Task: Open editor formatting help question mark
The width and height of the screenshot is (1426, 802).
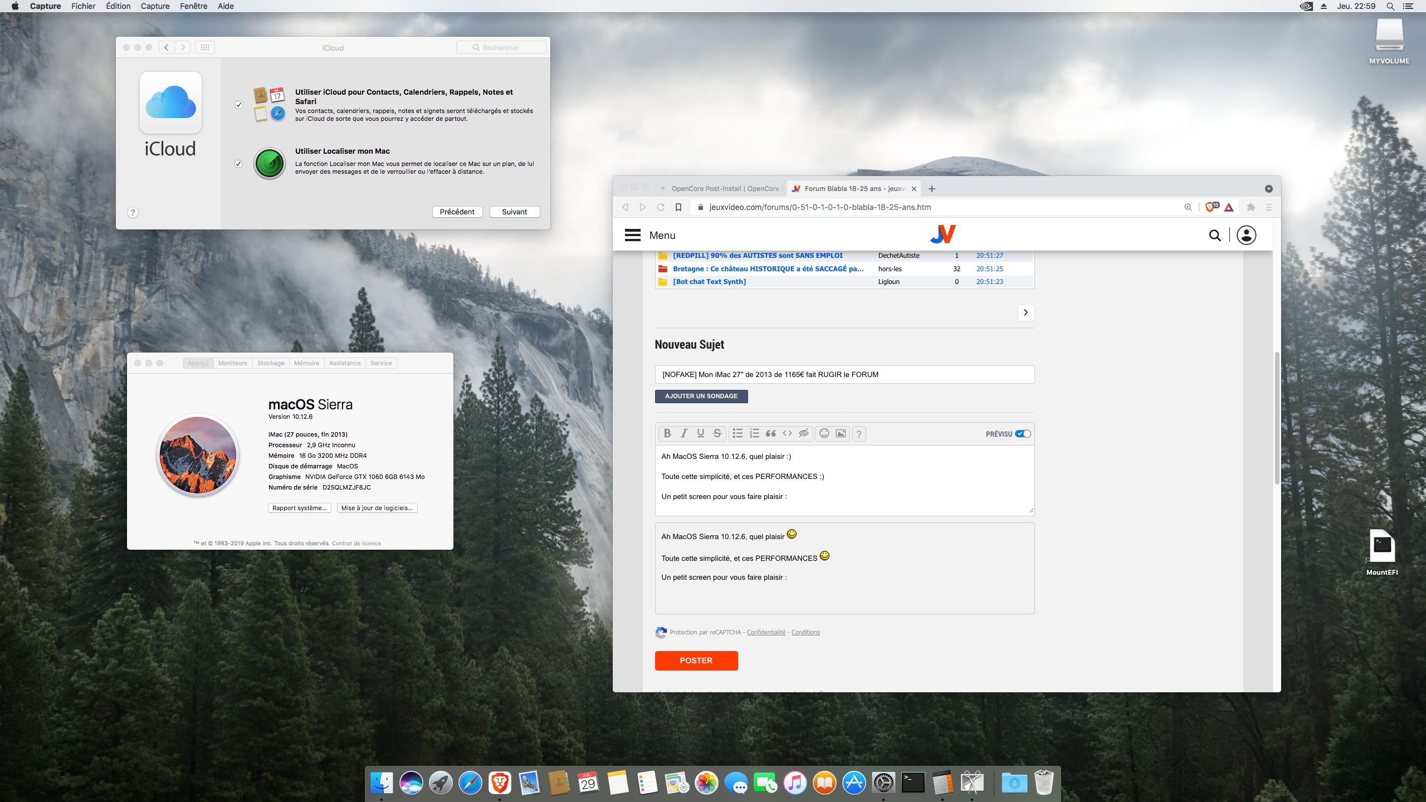Action: click(859, 433)
